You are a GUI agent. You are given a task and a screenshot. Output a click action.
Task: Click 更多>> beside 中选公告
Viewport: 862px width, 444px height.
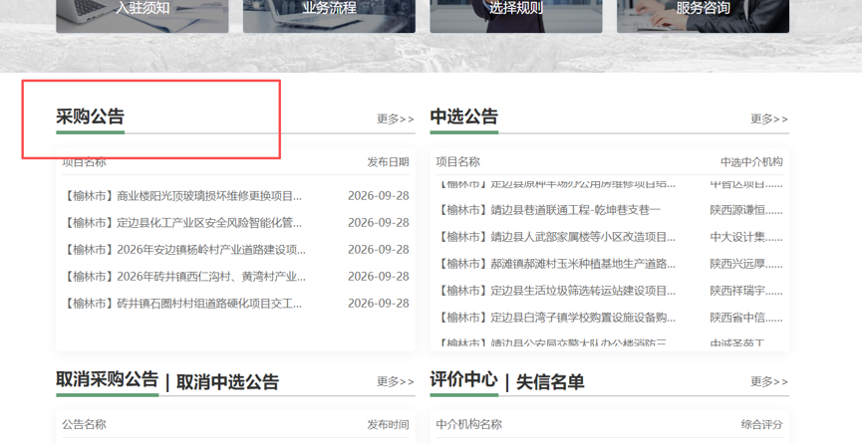pyautogui.click(x=769, y=118)
